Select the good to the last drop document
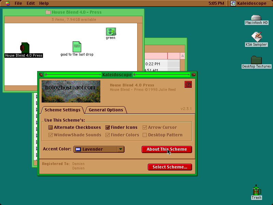Image resolution: width=273 pixels, height=205 pixels. point(77,49)
